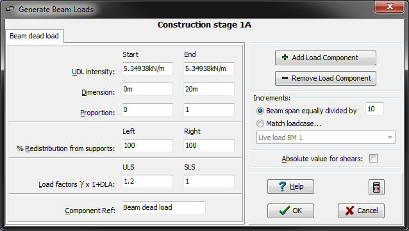Click the Dimension Start field 0m
409x231 pixels.
[x=147, y=89]
